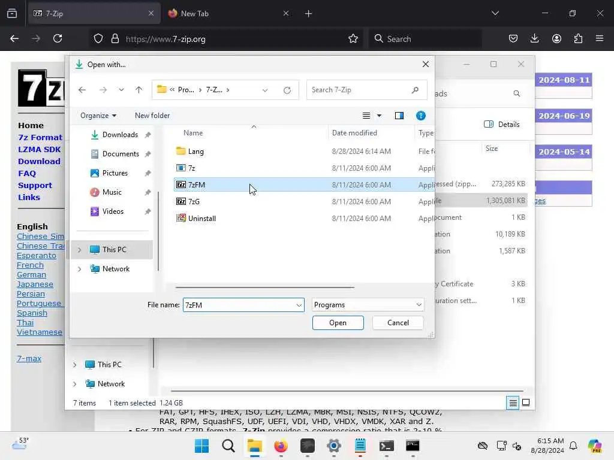614x460 pixels.
Task: Open the LZMA SDK page link
Action: (39, 149)
